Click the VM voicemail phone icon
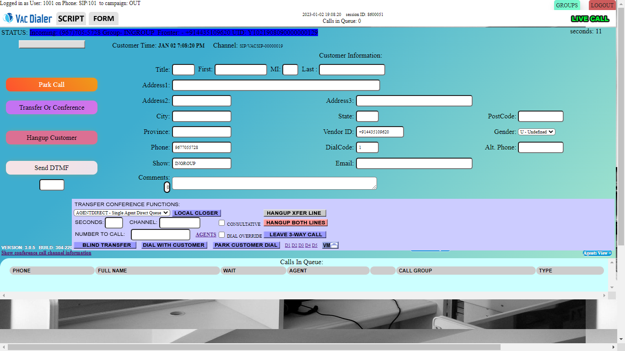 click(x=330, y=245)
